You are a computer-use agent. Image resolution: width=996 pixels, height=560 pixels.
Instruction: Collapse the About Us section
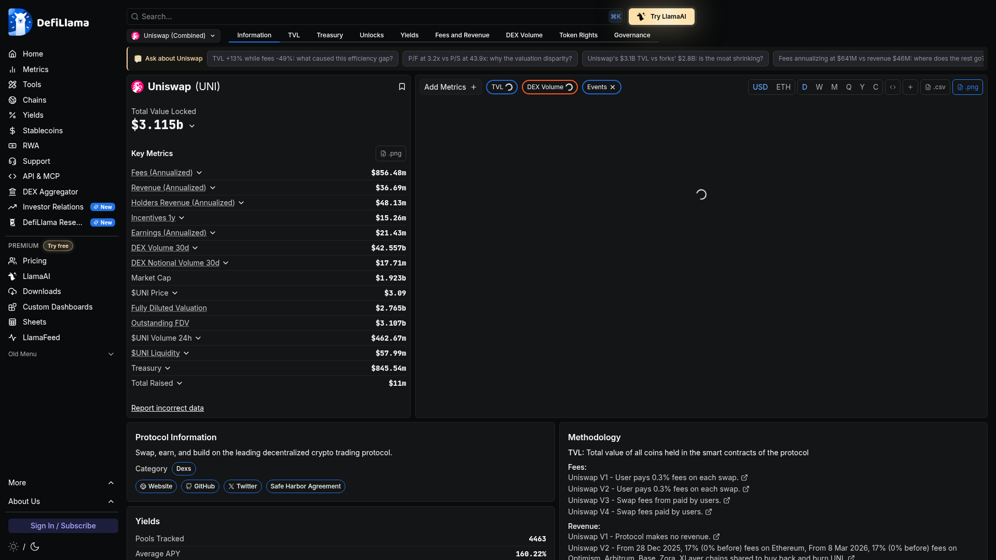(62, 501)
